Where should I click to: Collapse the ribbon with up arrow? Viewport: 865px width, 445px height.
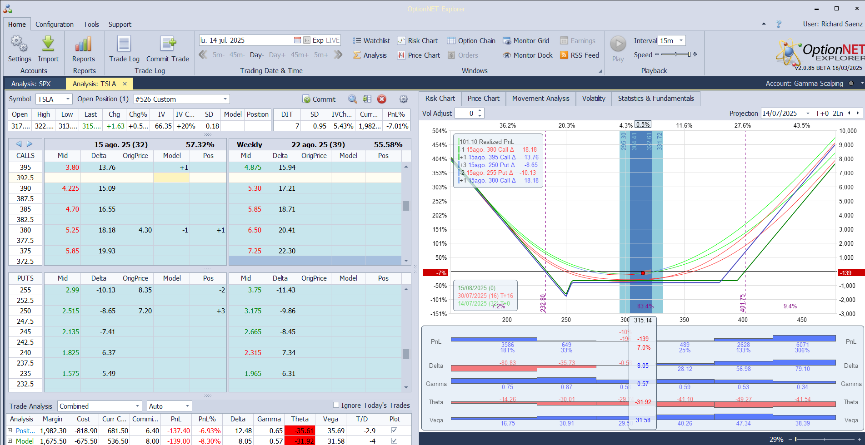point(764,24)
